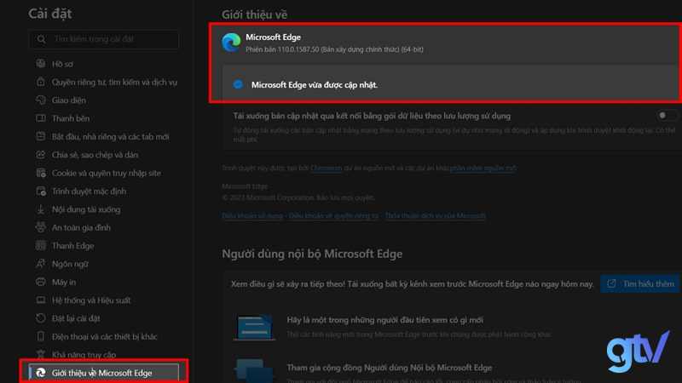Click the lock icon for Quyền riêng tư
The width and height of the screenshot is (682, 383).
[40, 82]
